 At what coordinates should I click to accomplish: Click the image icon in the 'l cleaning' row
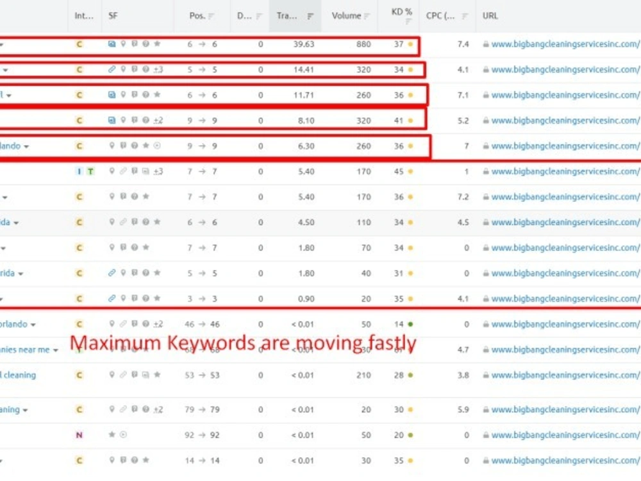[x=146, y=375]
